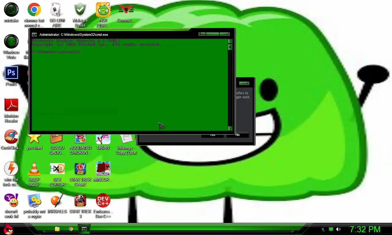Open the folder icon pinned on taskbar
Viewport: 392px width, 235px height.
[x=57, y=229]
